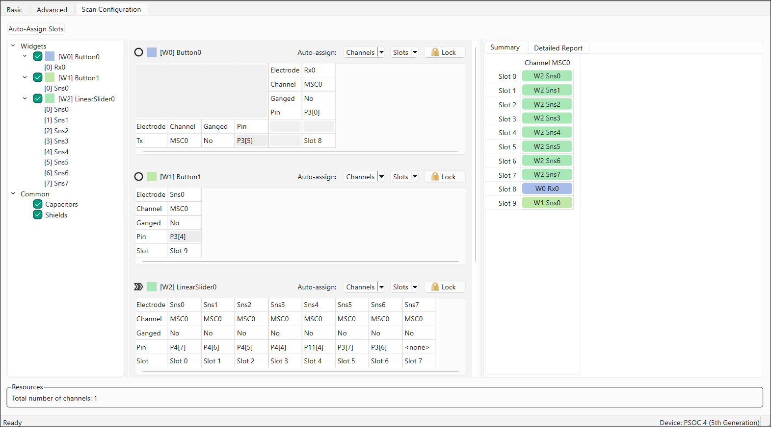Open Slots dropdown arrow for W1 Button1
The width and height of the screenshot is (771, 427).
coord(415,177)
